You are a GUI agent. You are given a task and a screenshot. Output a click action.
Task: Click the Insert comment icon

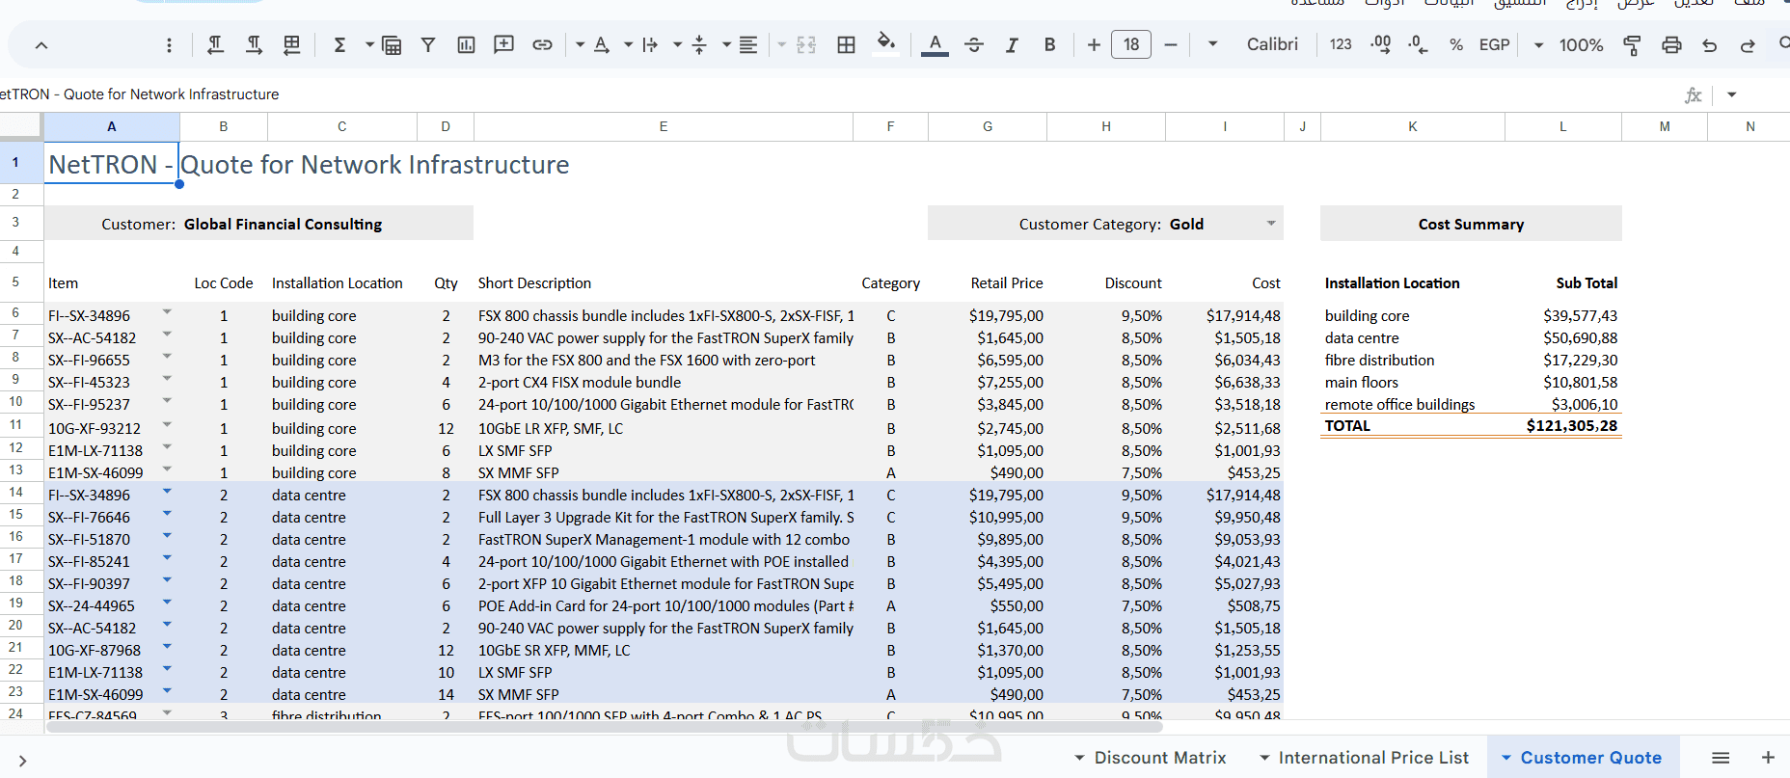click(x=503, y=44)
